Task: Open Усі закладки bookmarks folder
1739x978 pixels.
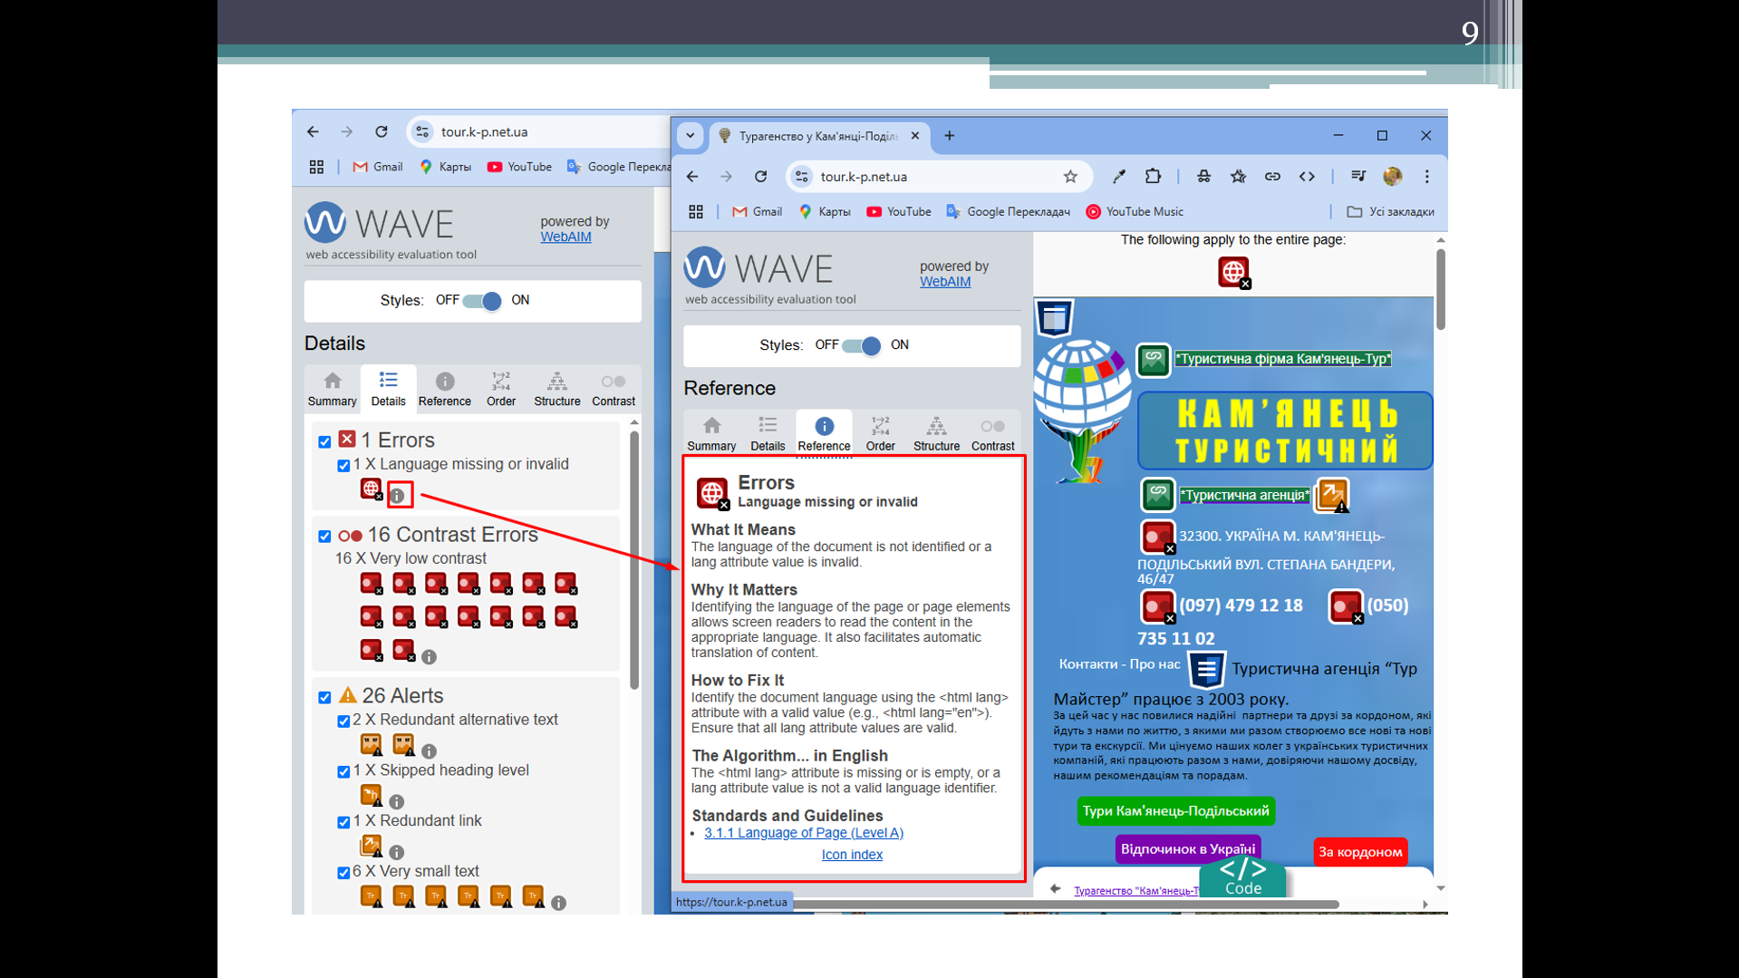Action: 1390,212
